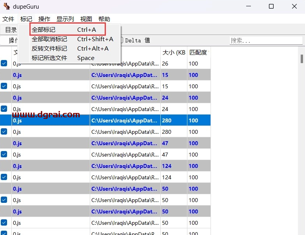Click the path in the non-bold 280 row

(x=125, y=132)
